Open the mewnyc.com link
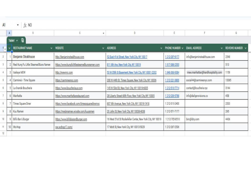This screenshot has width=251, height=188. click(64, 72)
